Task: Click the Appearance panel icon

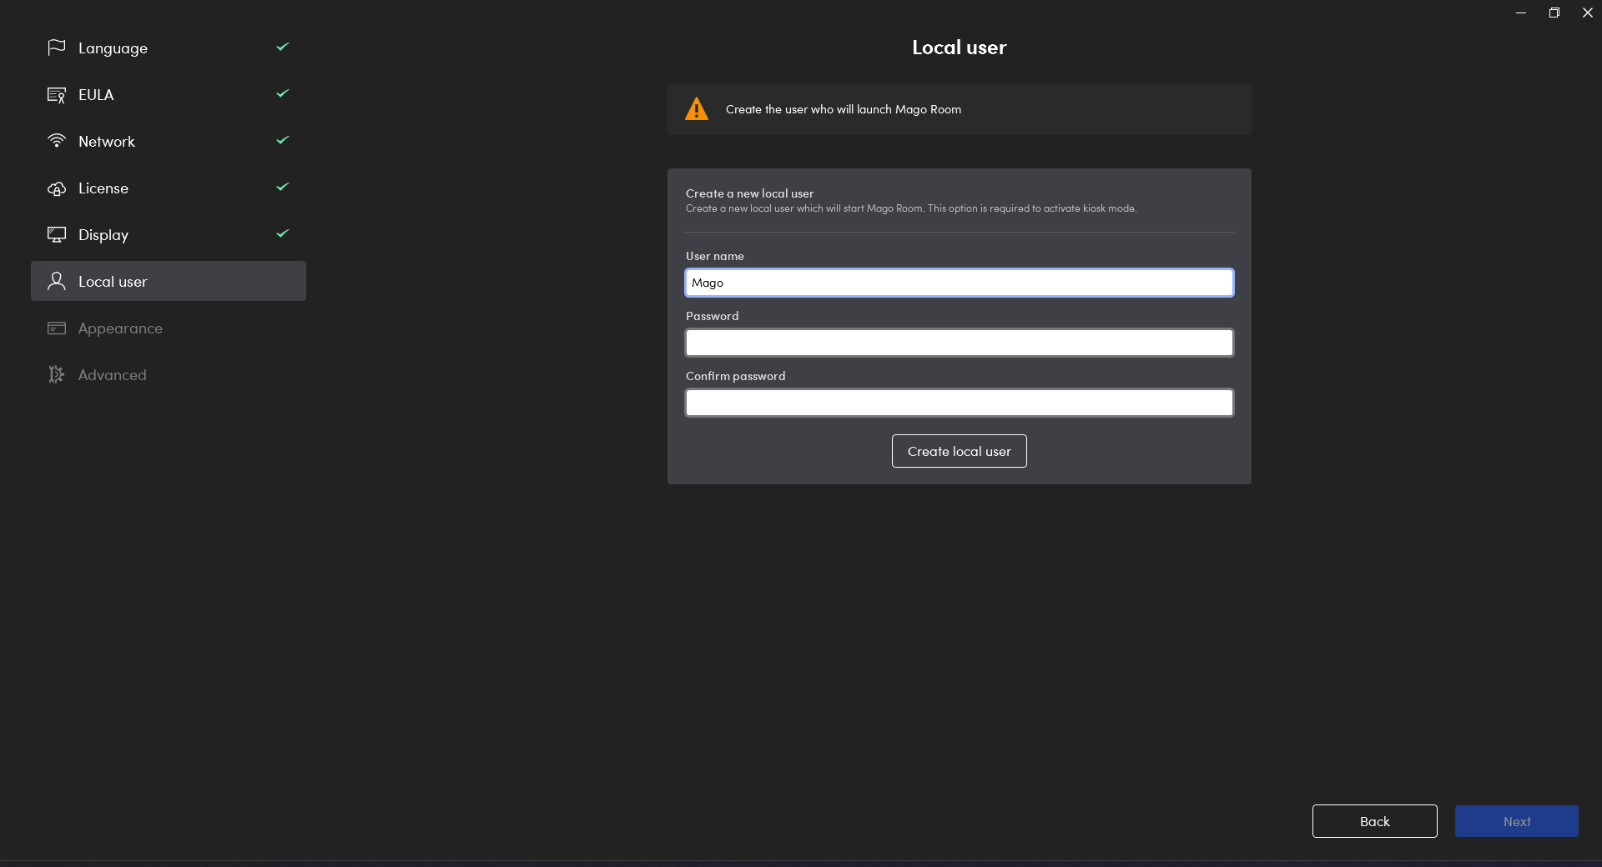Action: pyautogui.click(x=56, y=328)
